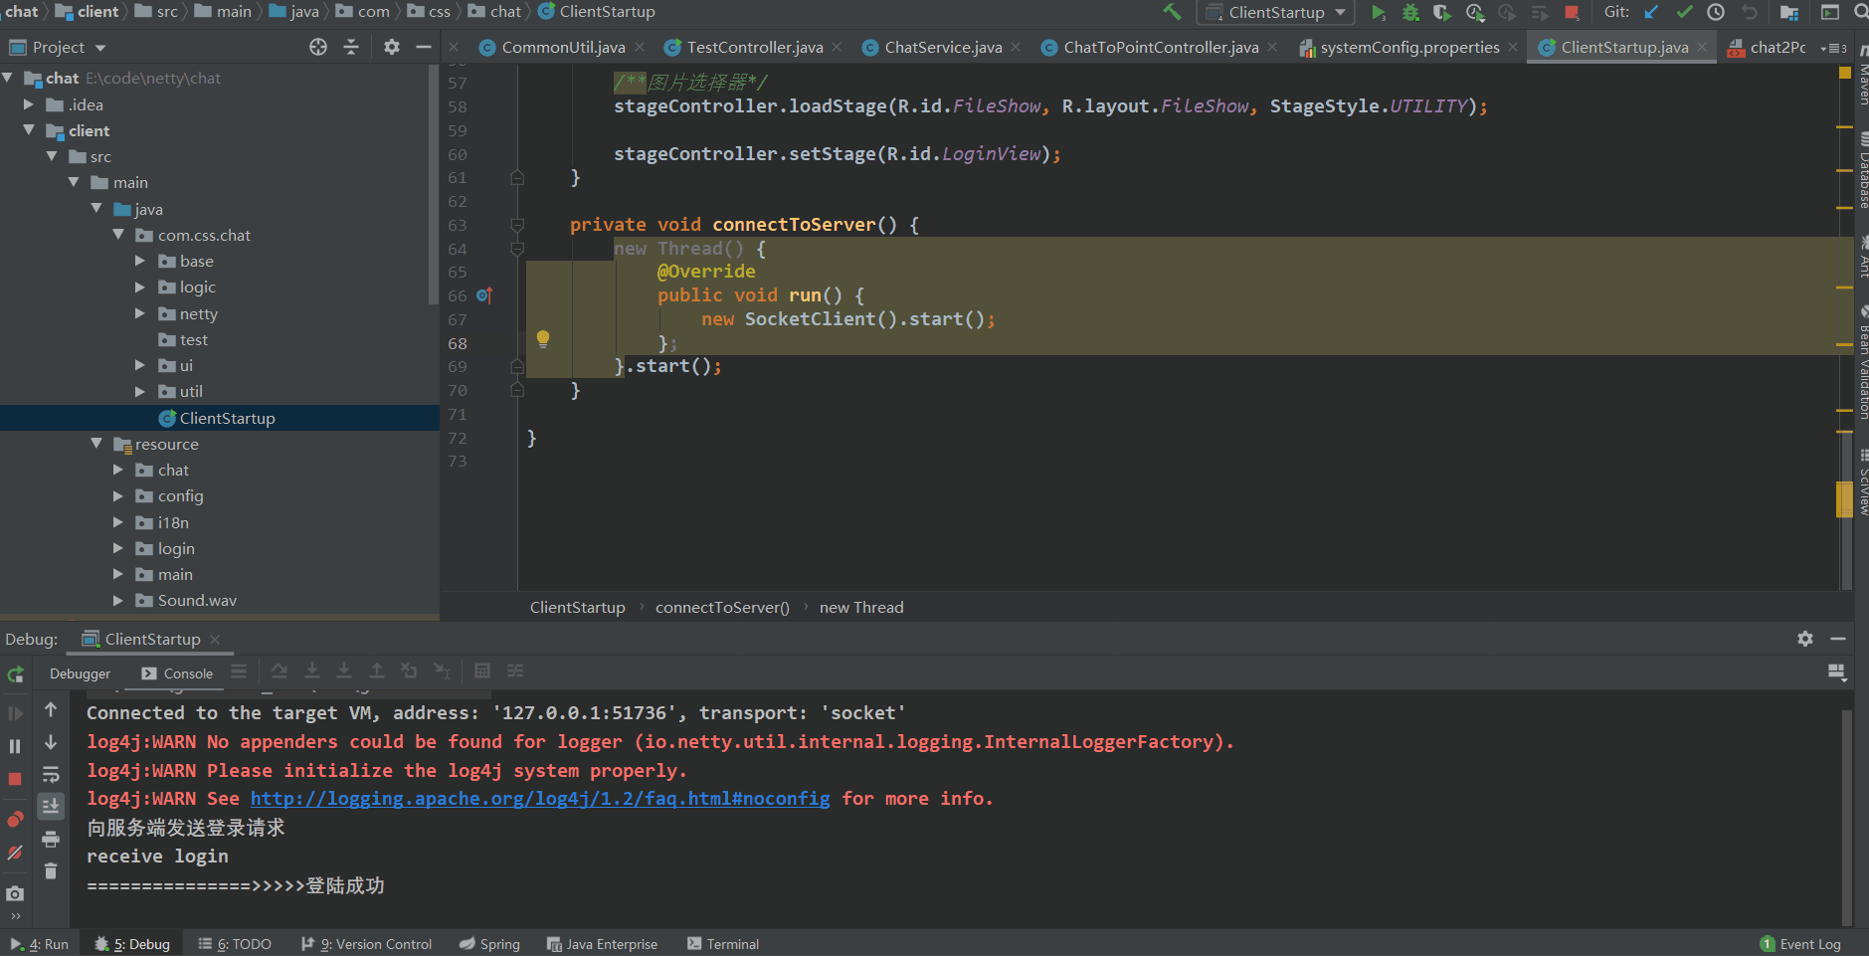Step out of the current method in debugger
The height and width of the screenshot is (956, 1869).
tap(375, 671)
